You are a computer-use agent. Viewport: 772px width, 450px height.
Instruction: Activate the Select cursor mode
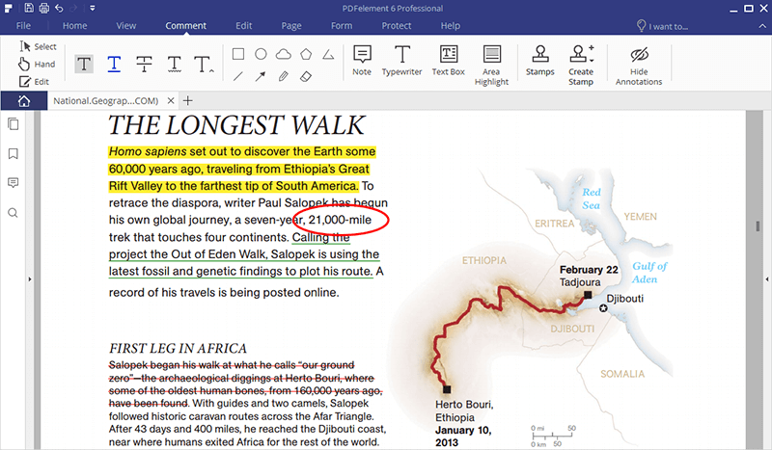38,46
